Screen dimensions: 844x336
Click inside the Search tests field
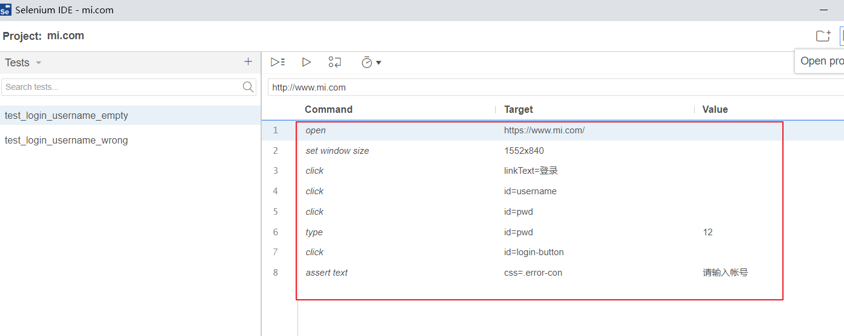(121, 87)
